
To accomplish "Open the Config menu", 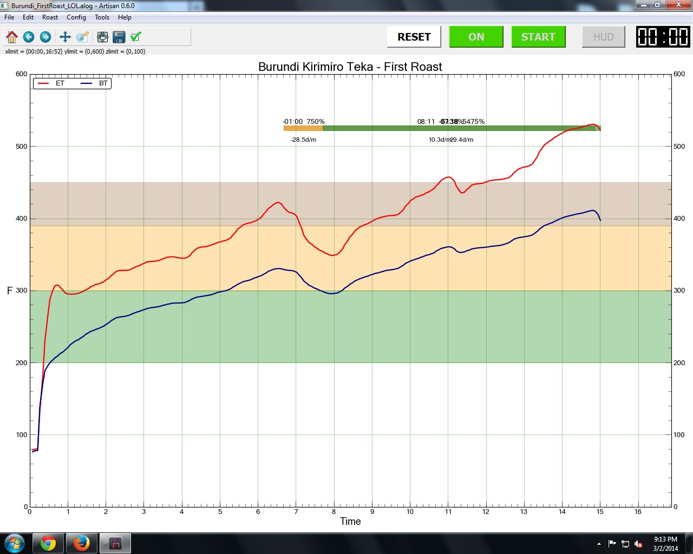I will point(76,17).
